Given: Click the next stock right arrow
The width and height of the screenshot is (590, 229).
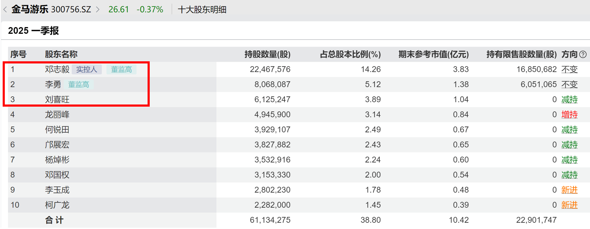Looking at the screenshot, I should (x=98, y=10).
